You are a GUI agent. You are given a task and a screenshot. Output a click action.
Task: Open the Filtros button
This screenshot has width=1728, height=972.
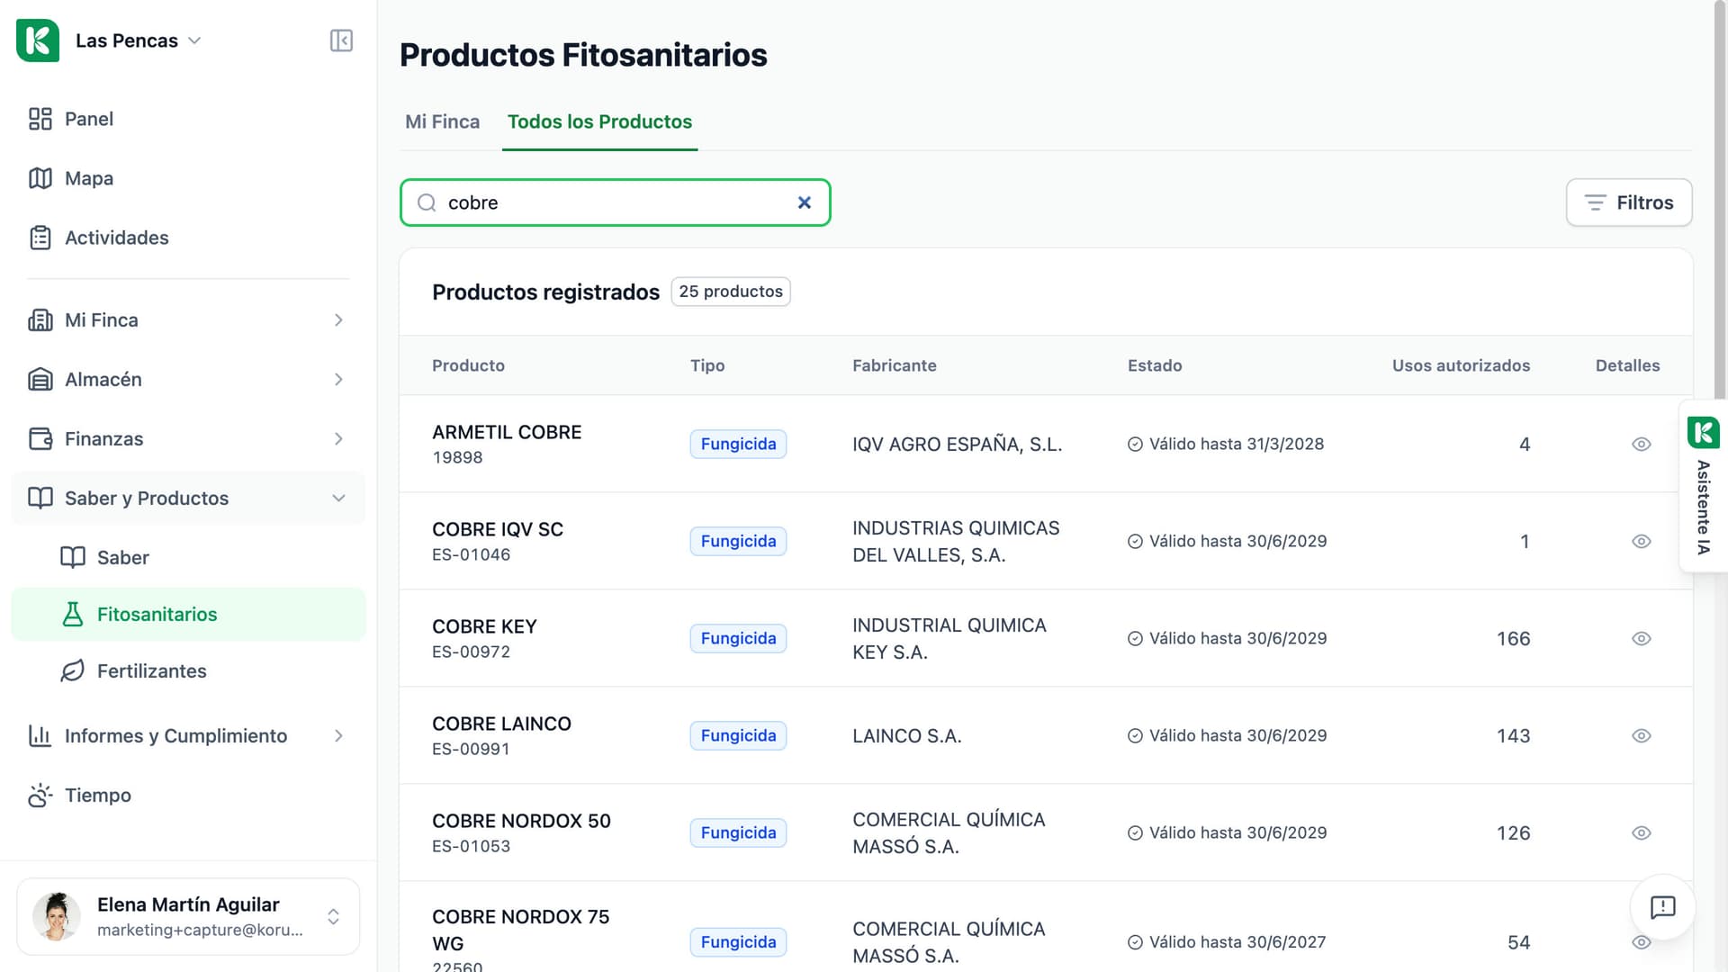(x=1629, y=203)
